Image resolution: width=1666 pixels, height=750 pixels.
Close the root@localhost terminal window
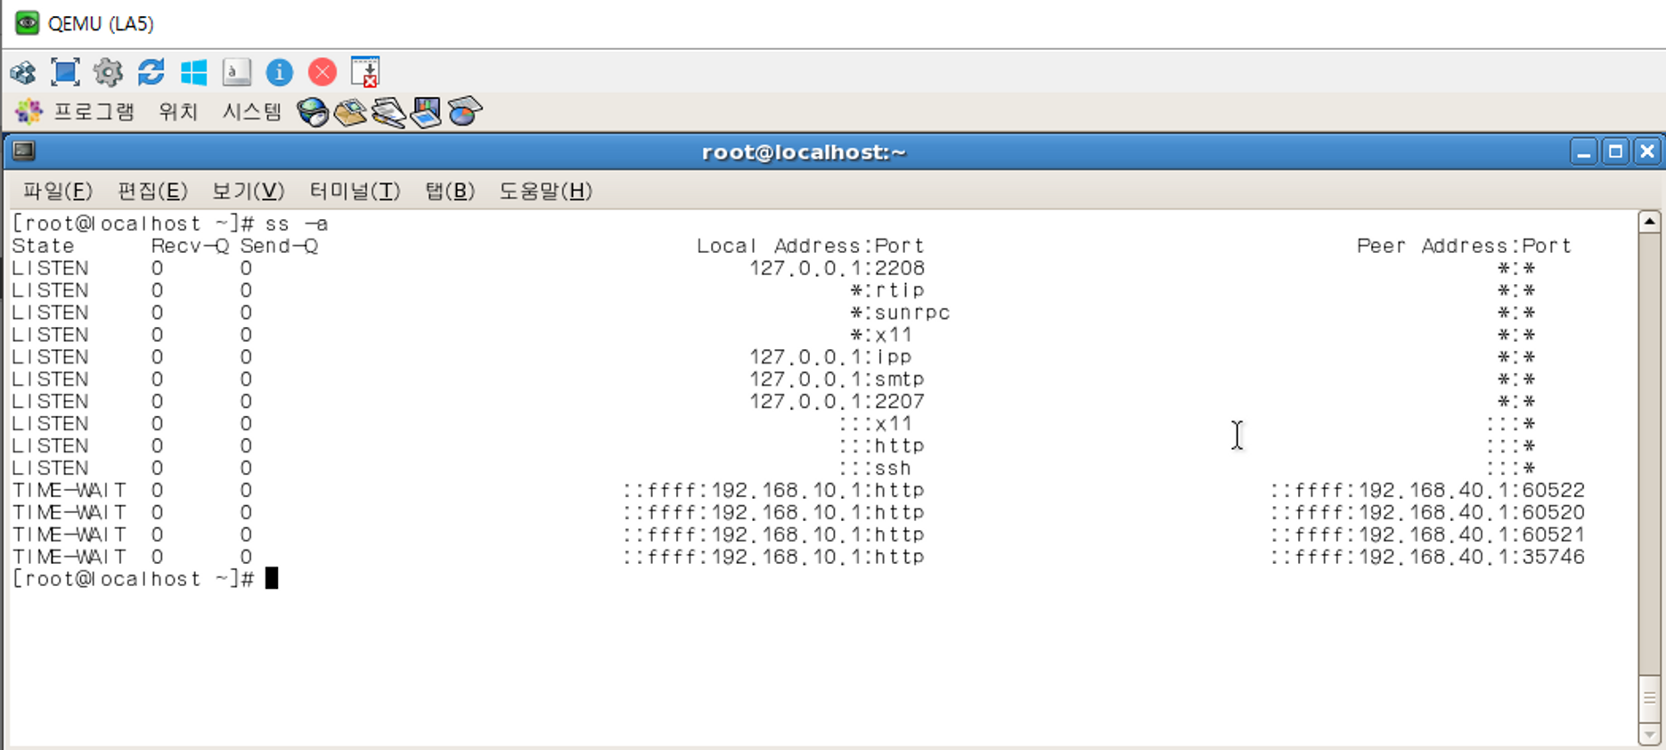pos(1647,151)
